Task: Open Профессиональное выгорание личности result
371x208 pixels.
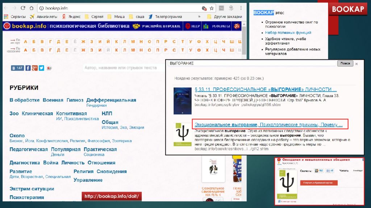Action: point(266,90)
